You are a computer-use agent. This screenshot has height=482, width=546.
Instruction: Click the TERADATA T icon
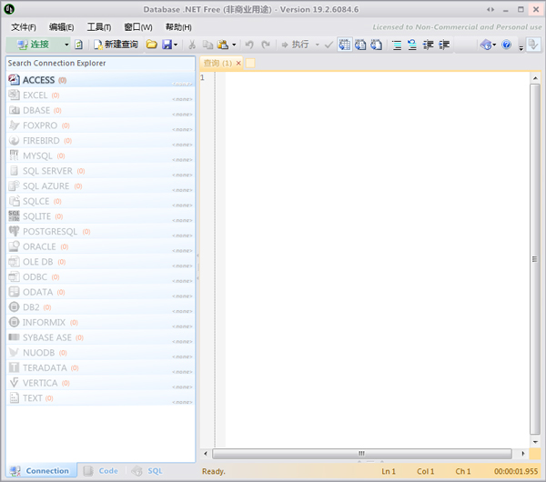tap(14, 367)
